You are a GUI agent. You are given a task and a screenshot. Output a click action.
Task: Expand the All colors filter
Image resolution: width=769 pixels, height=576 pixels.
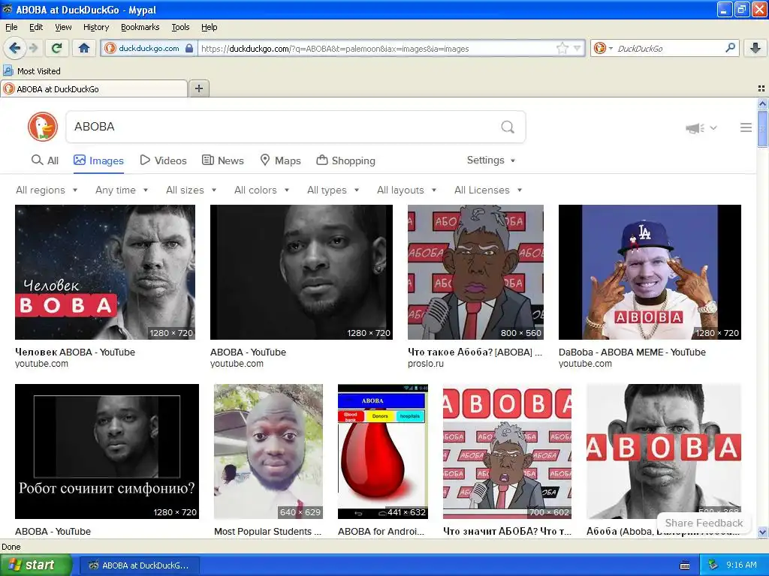[261, 190]
